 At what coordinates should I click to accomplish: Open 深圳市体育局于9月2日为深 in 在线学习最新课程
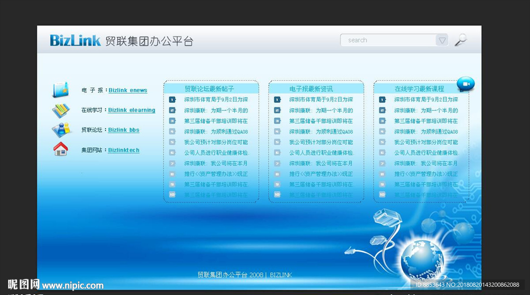coord(426,100)
